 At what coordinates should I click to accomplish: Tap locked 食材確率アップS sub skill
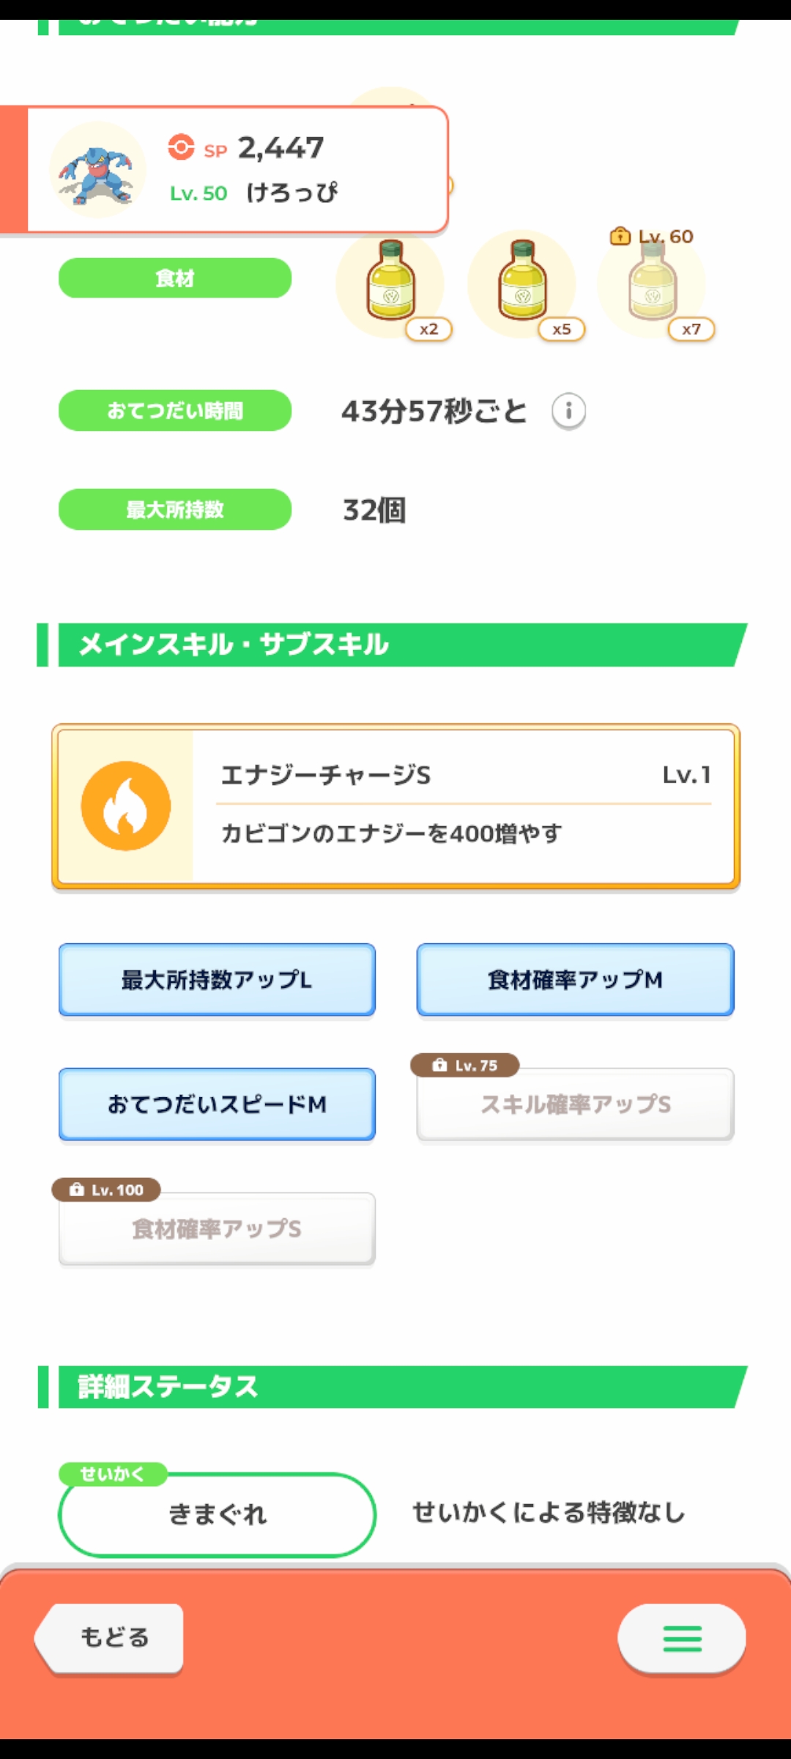pyautogui.click(x=217, y=1229)
